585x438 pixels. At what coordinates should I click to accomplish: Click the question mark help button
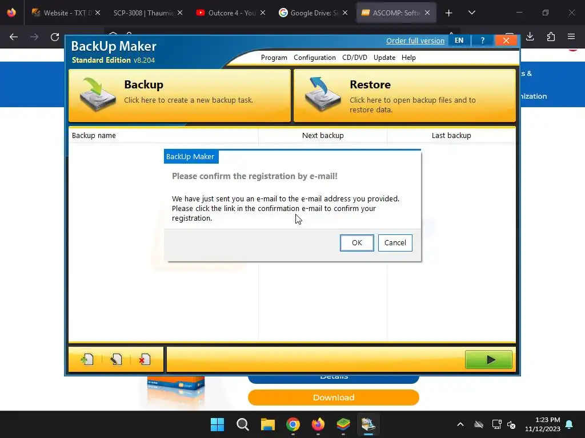click(482, 40)
